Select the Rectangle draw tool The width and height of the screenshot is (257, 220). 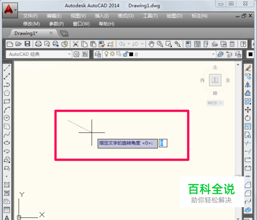coord(7,102)
